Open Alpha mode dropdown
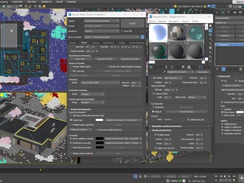 click(197, 97)
